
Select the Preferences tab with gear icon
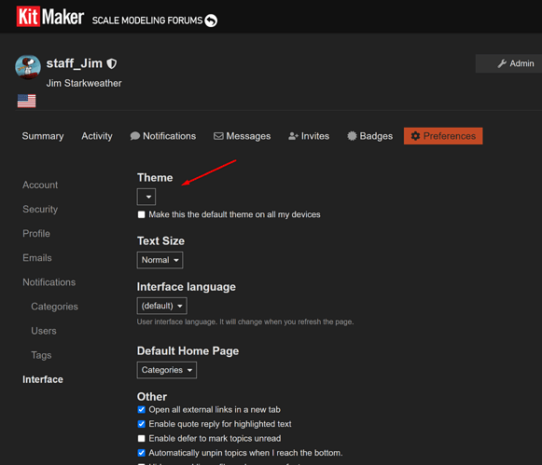pyautogui.click(x=443, y=136)
